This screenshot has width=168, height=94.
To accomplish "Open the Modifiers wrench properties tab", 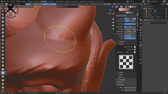I will 141,45.
